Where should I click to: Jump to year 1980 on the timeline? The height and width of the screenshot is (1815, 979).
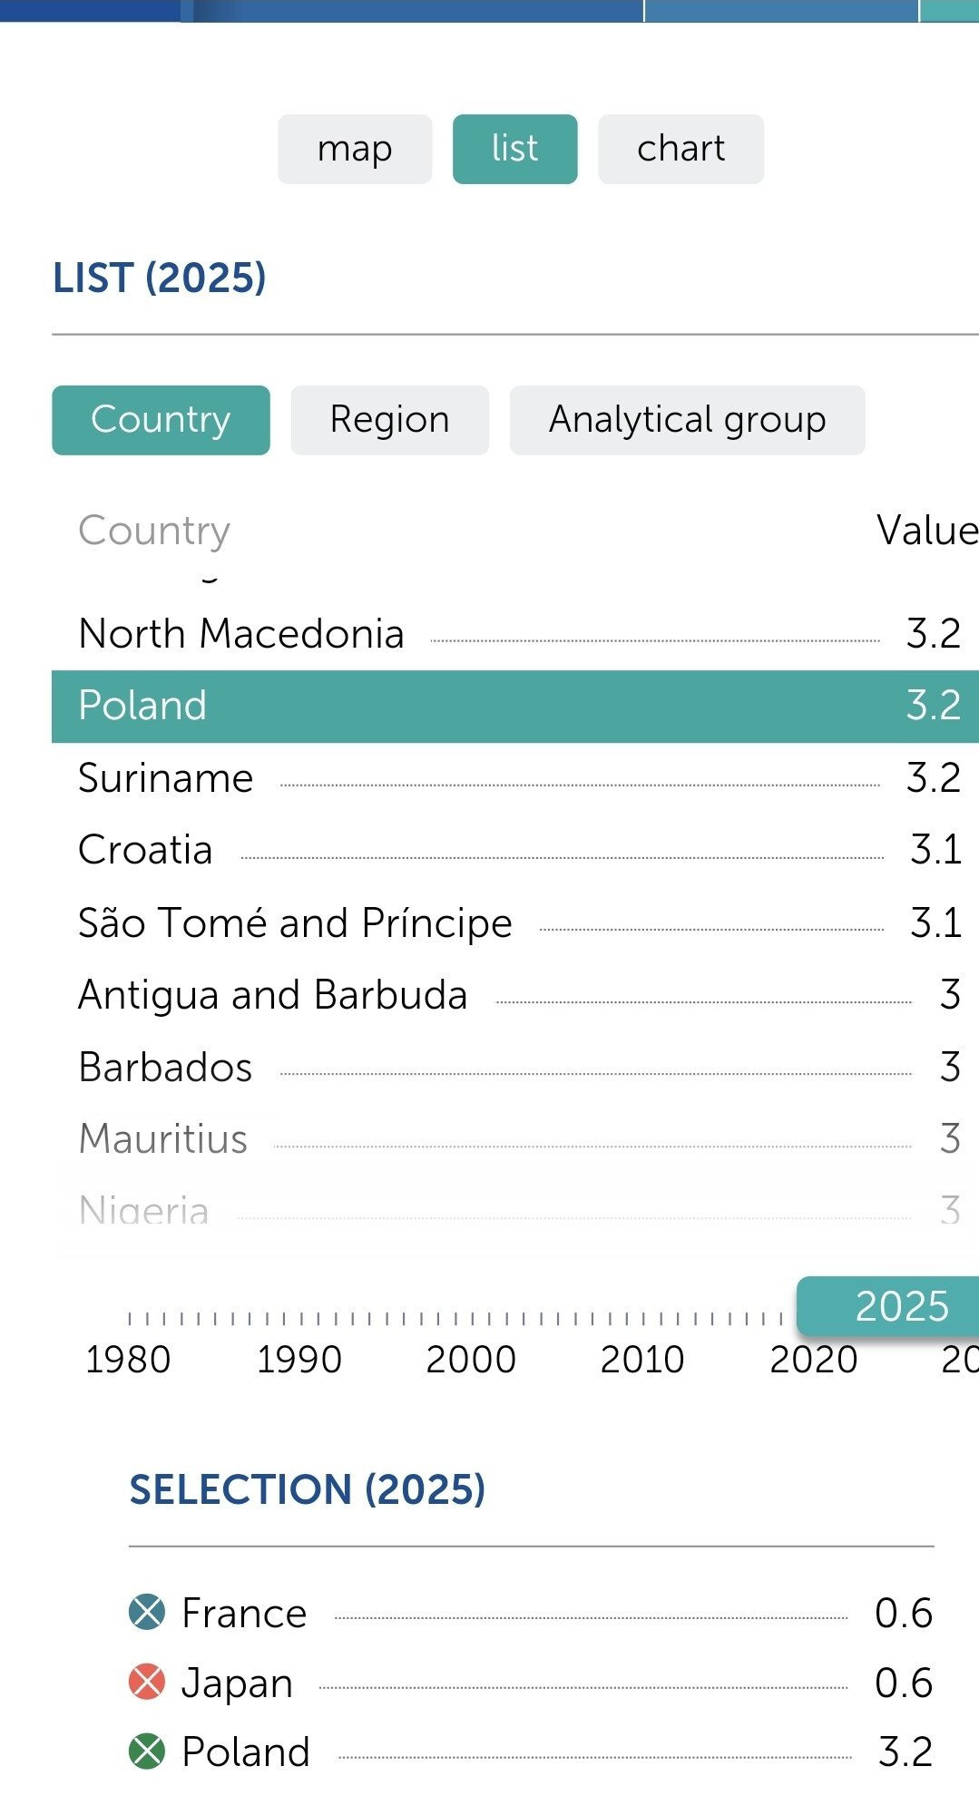pyautogui.click(x=129, y=1358)
